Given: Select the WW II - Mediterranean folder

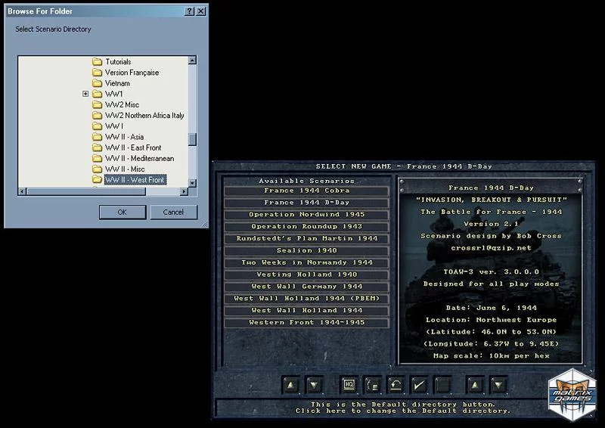Looking at the screenshot, I should coord(139,158).
